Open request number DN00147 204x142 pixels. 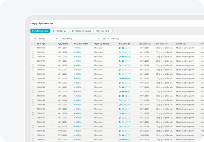point(41,70)
